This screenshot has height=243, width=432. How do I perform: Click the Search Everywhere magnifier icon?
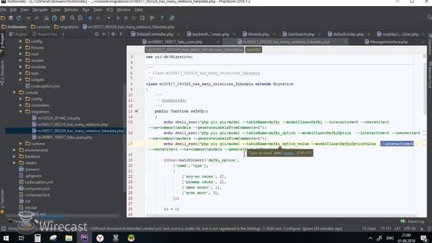(x=429, y=18)
